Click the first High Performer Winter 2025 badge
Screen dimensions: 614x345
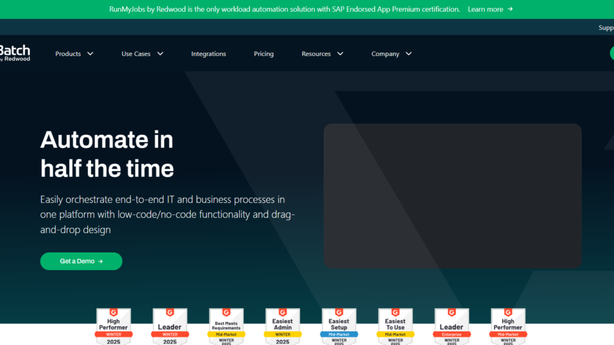pyautogui.click(x=114, y=326)
